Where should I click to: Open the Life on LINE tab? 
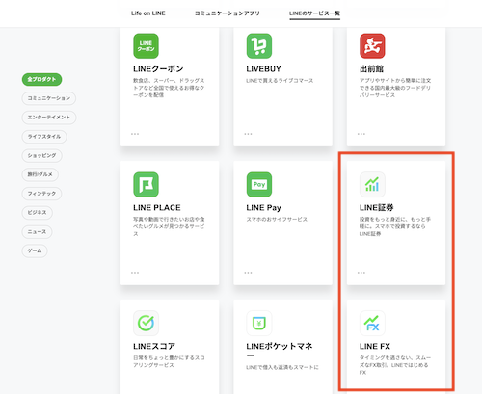pyautogui.click(x=148, y=13)
